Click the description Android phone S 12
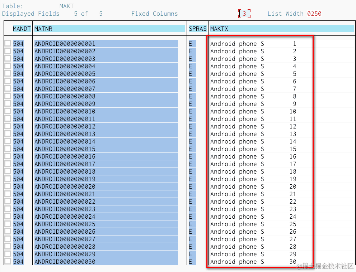 253,126
